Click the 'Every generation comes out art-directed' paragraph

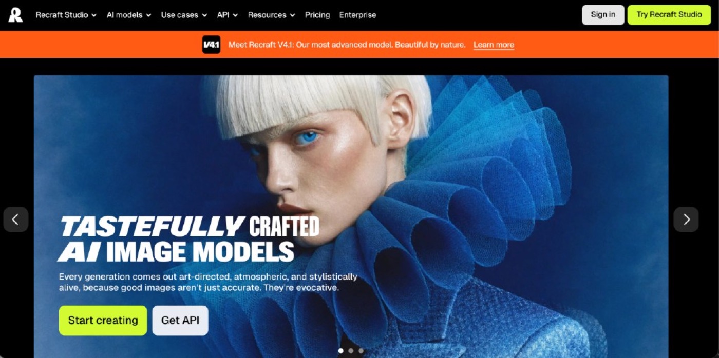208,282
